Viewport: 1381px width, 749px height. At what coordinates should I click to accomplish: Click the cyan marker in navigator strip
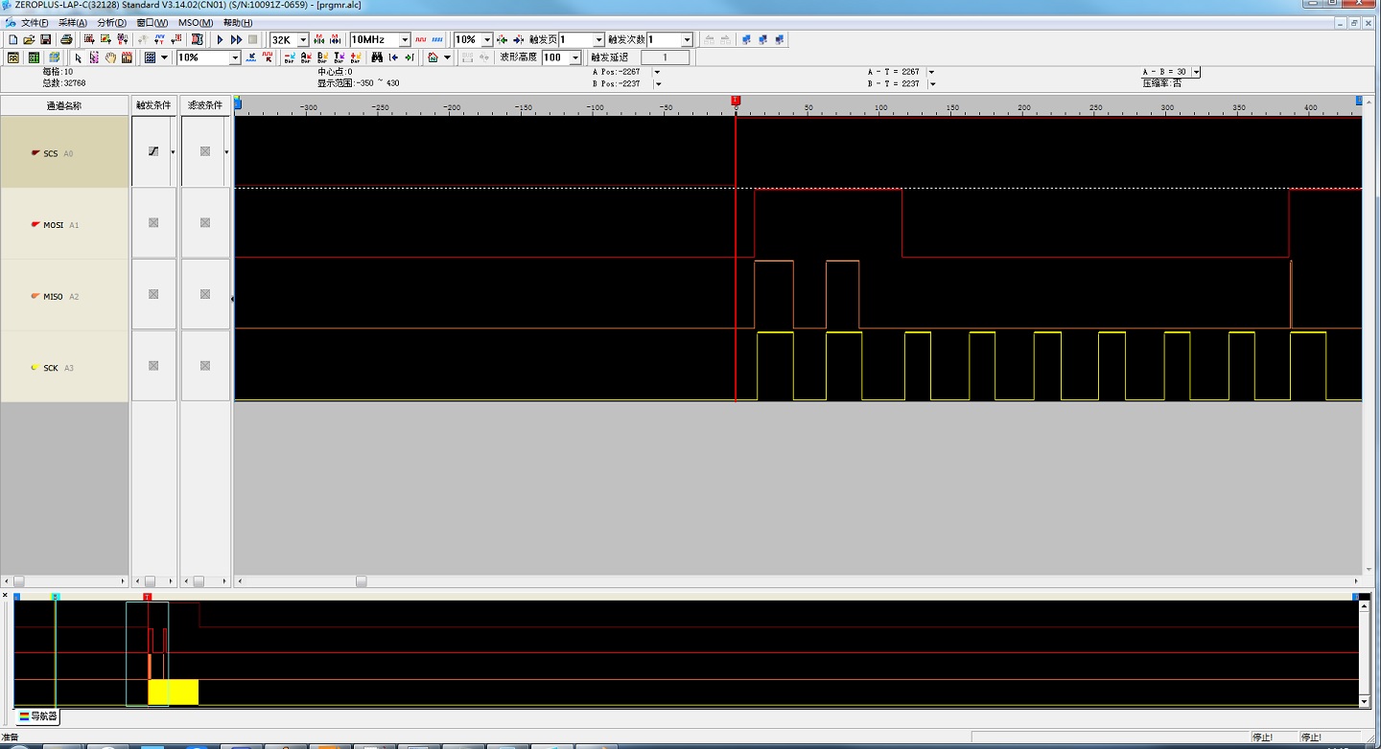(56, 597)
